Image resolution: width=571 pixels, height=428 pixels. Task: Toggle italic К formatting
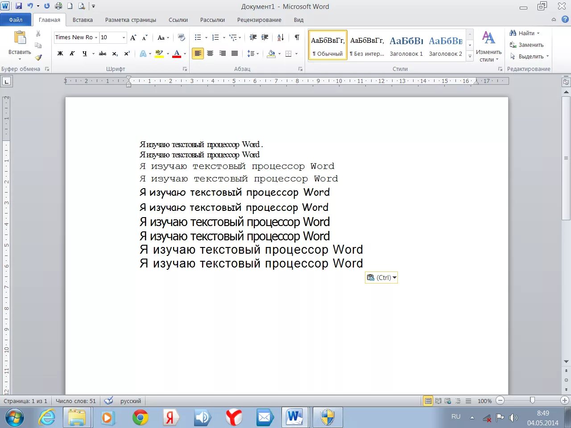pyautogui.click(x=72, y=53)
